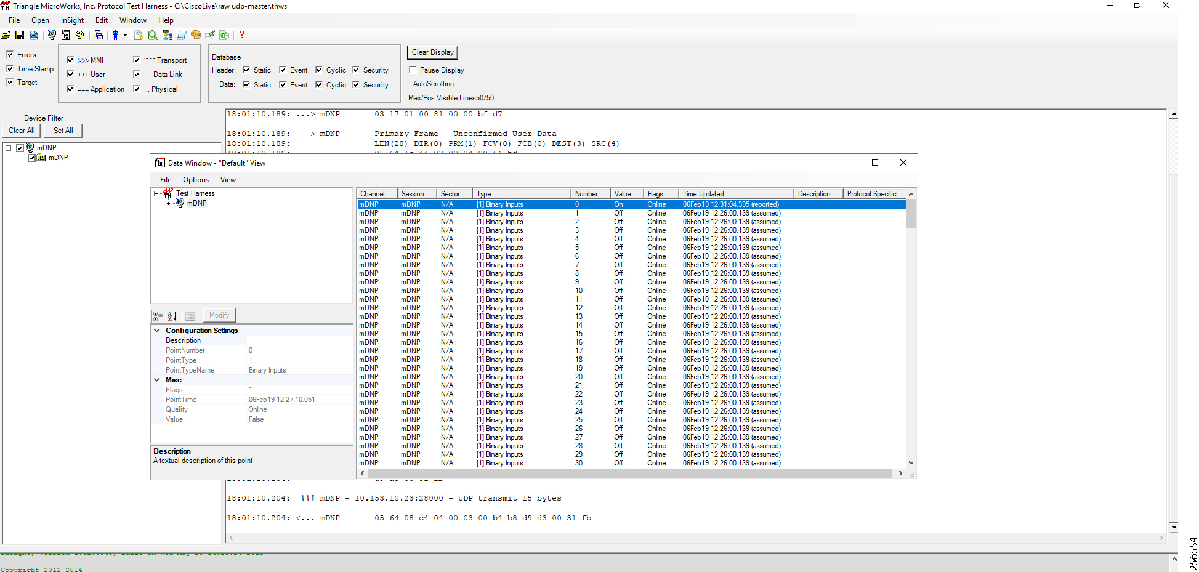Open the Data Window File menu
The width and height of the screenshot is (1199, 572).
tap(166, 180)
